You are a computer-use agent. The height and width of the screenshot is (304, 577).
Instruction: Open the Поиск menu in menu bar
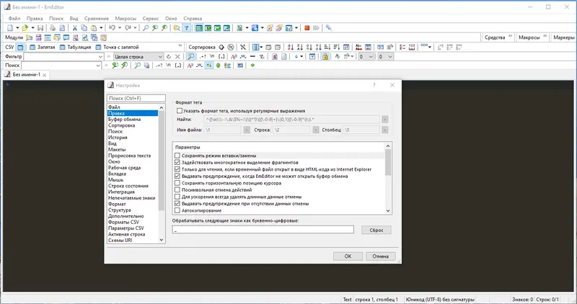(x=56, y=19)
